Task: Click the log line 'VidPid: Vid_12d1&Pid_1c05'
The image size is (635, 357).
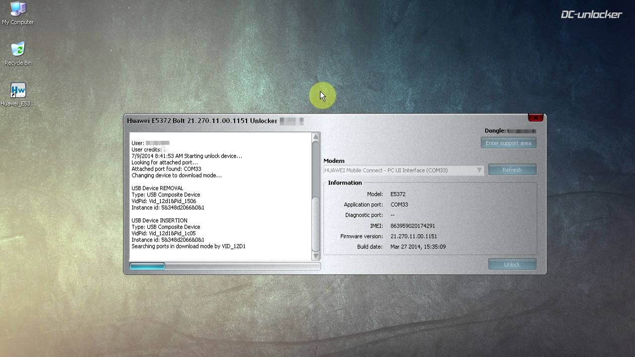Action: pos(164,234)
